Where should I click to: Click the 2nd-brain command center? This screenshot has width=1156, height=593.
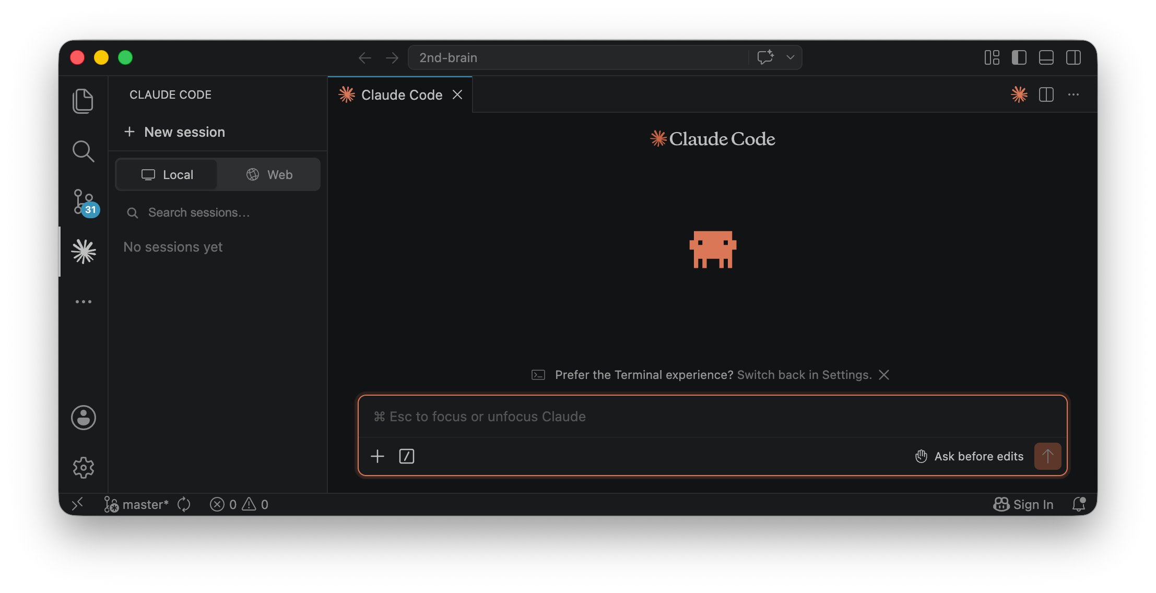[577, 57]
